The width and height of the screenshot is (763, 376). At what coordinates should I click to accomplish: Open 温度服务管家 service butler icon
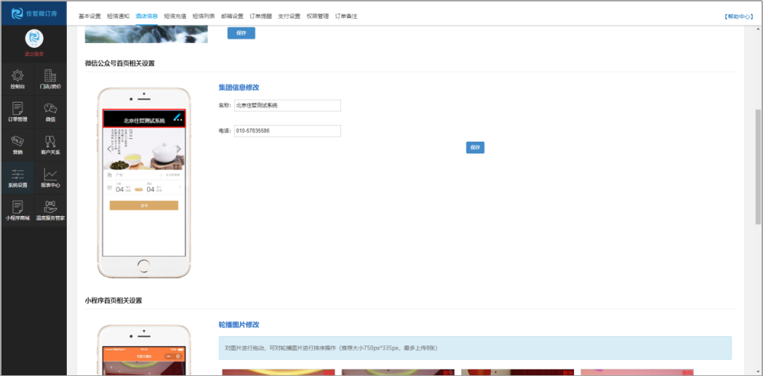click(x=50, y=210)
